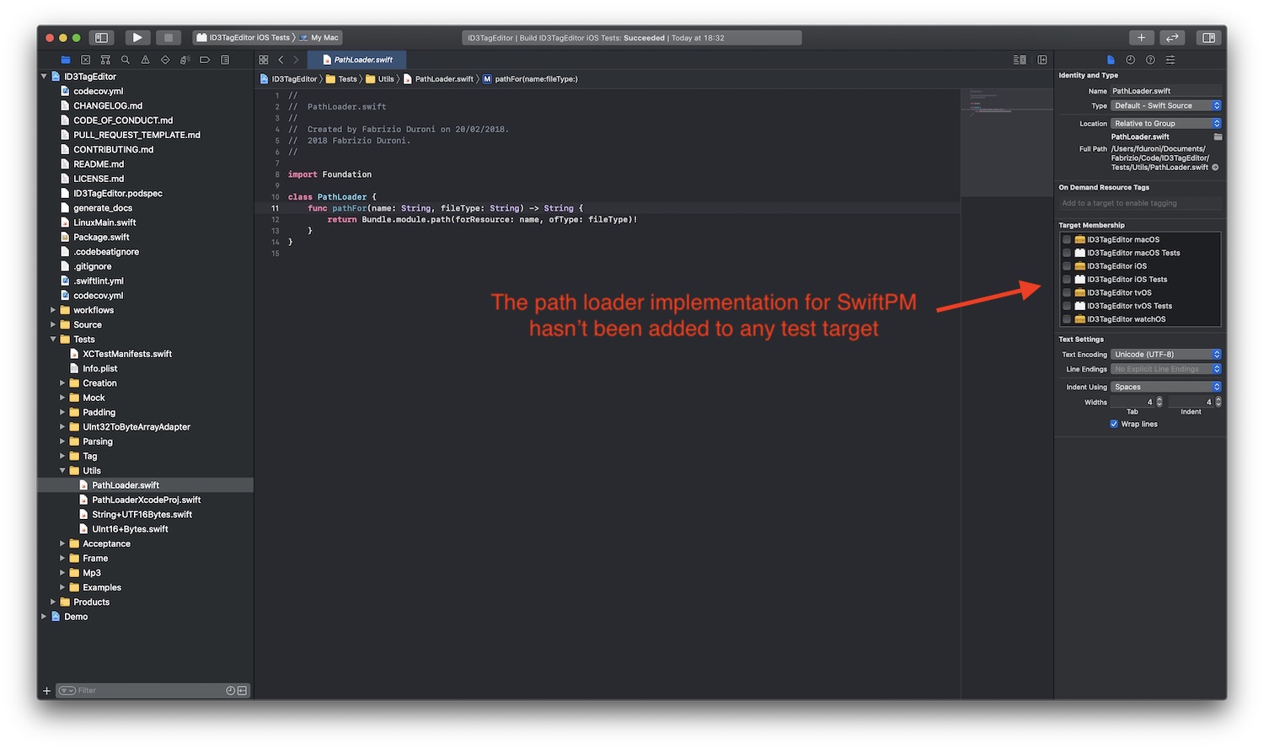Open related items grid menu
The image size is (1264, 749).
[264, 60]
